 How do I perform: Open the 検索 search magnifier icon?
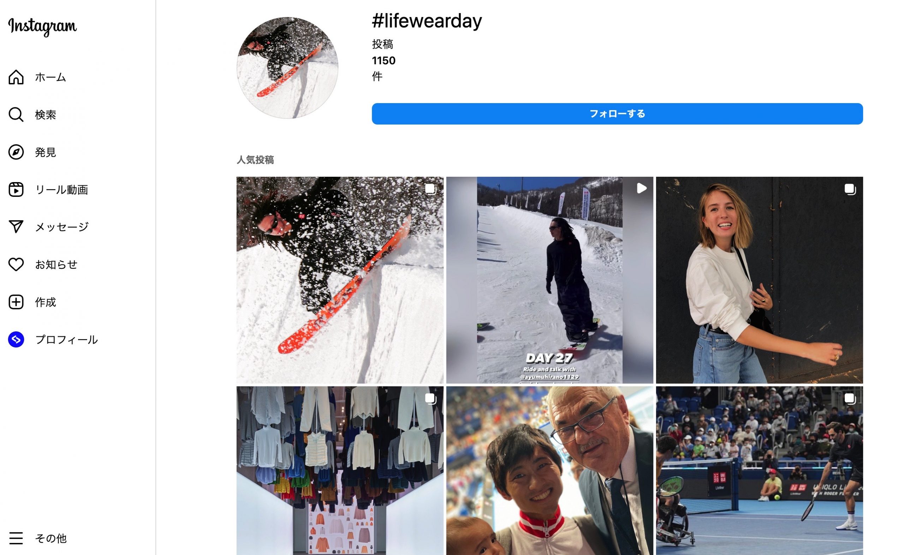coord(16,115)
